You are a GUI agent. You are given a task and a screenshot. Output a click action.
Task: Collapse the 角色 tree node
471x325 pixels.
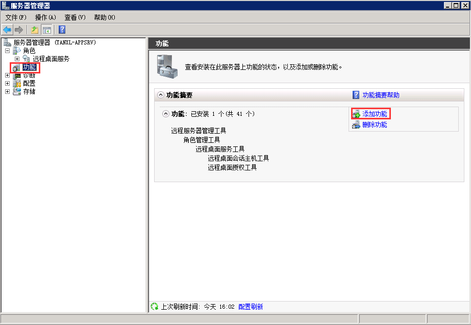8,51
